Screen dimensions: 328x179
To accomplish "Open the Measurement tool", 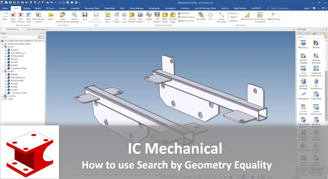I will pos(247,16).
